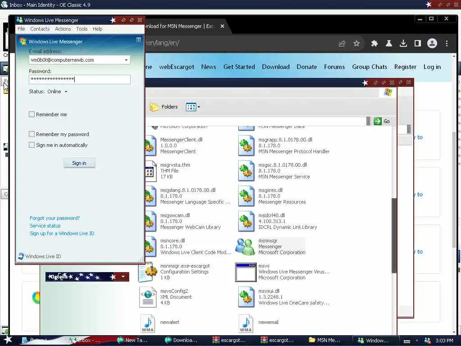Click the Windows Live ID icon
This screenshot has width=461, height=346.
tap(21, 256)
